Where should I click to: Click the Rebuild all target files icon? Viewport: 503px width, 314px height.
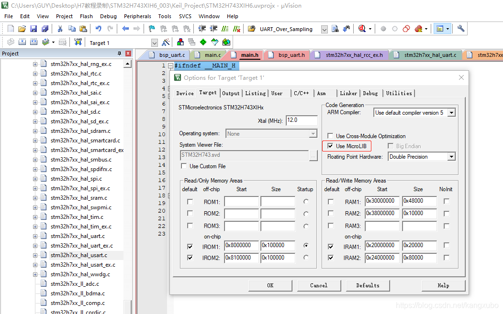click(34, 42)
